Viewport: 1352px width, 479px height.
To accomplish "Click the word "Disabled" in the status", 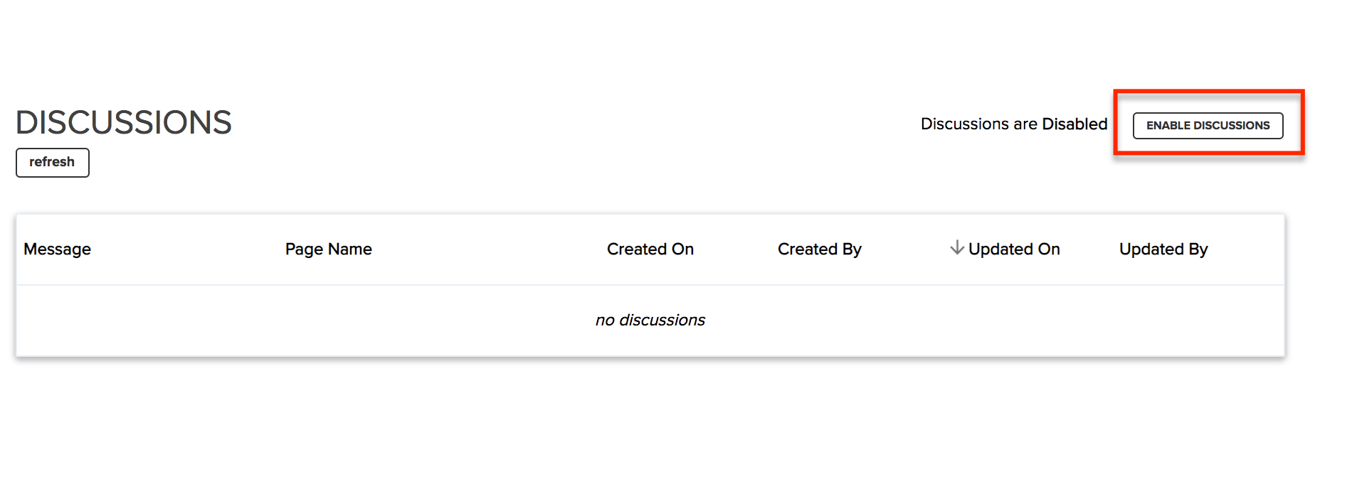I will 1074,124.
